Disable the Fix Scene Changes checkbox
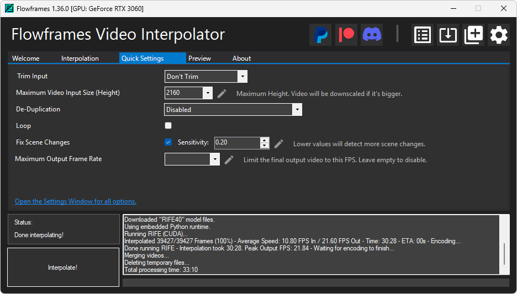Image resolution: width=517 pixels, height=294 pixels. [168, 142]
